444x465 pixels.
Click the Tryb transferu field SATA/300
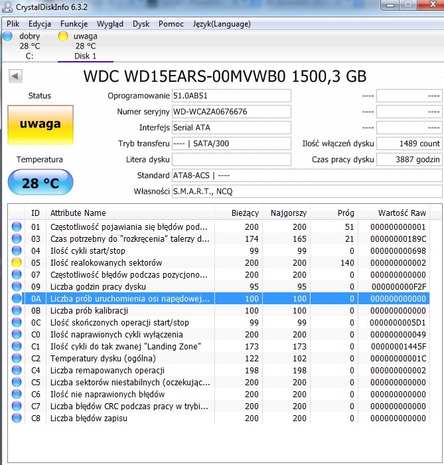point(232,143)
